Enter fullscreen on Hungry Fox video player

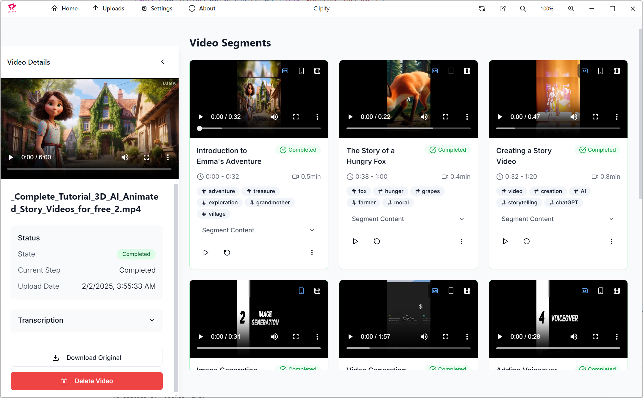point(446,117)
